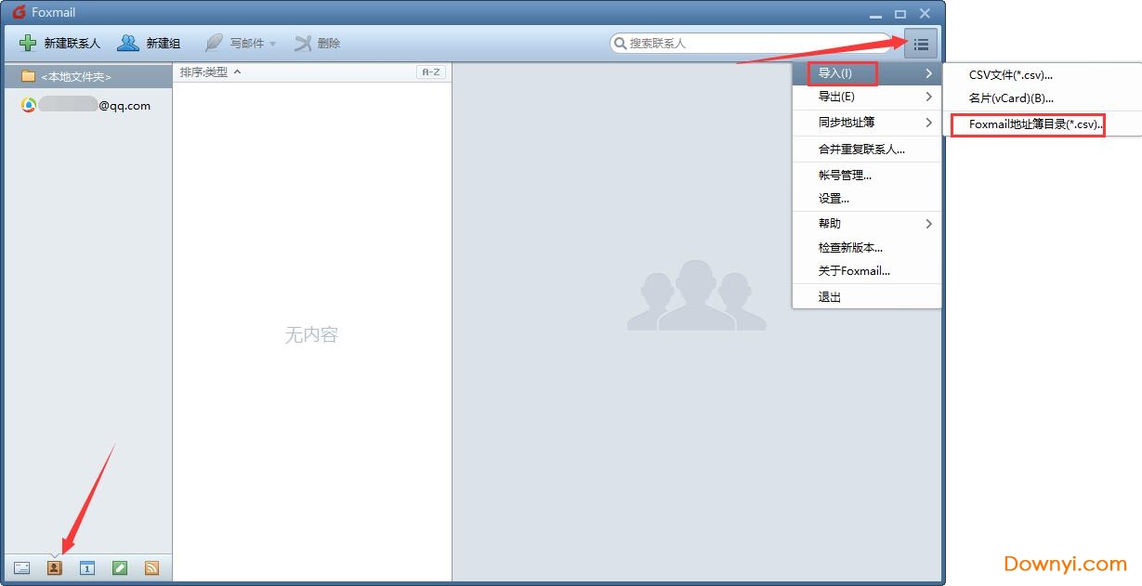Expand the 导出(E) submenu
Image resolution: width=1142 pixels, height=586 pixels.
tap(866, 97)
